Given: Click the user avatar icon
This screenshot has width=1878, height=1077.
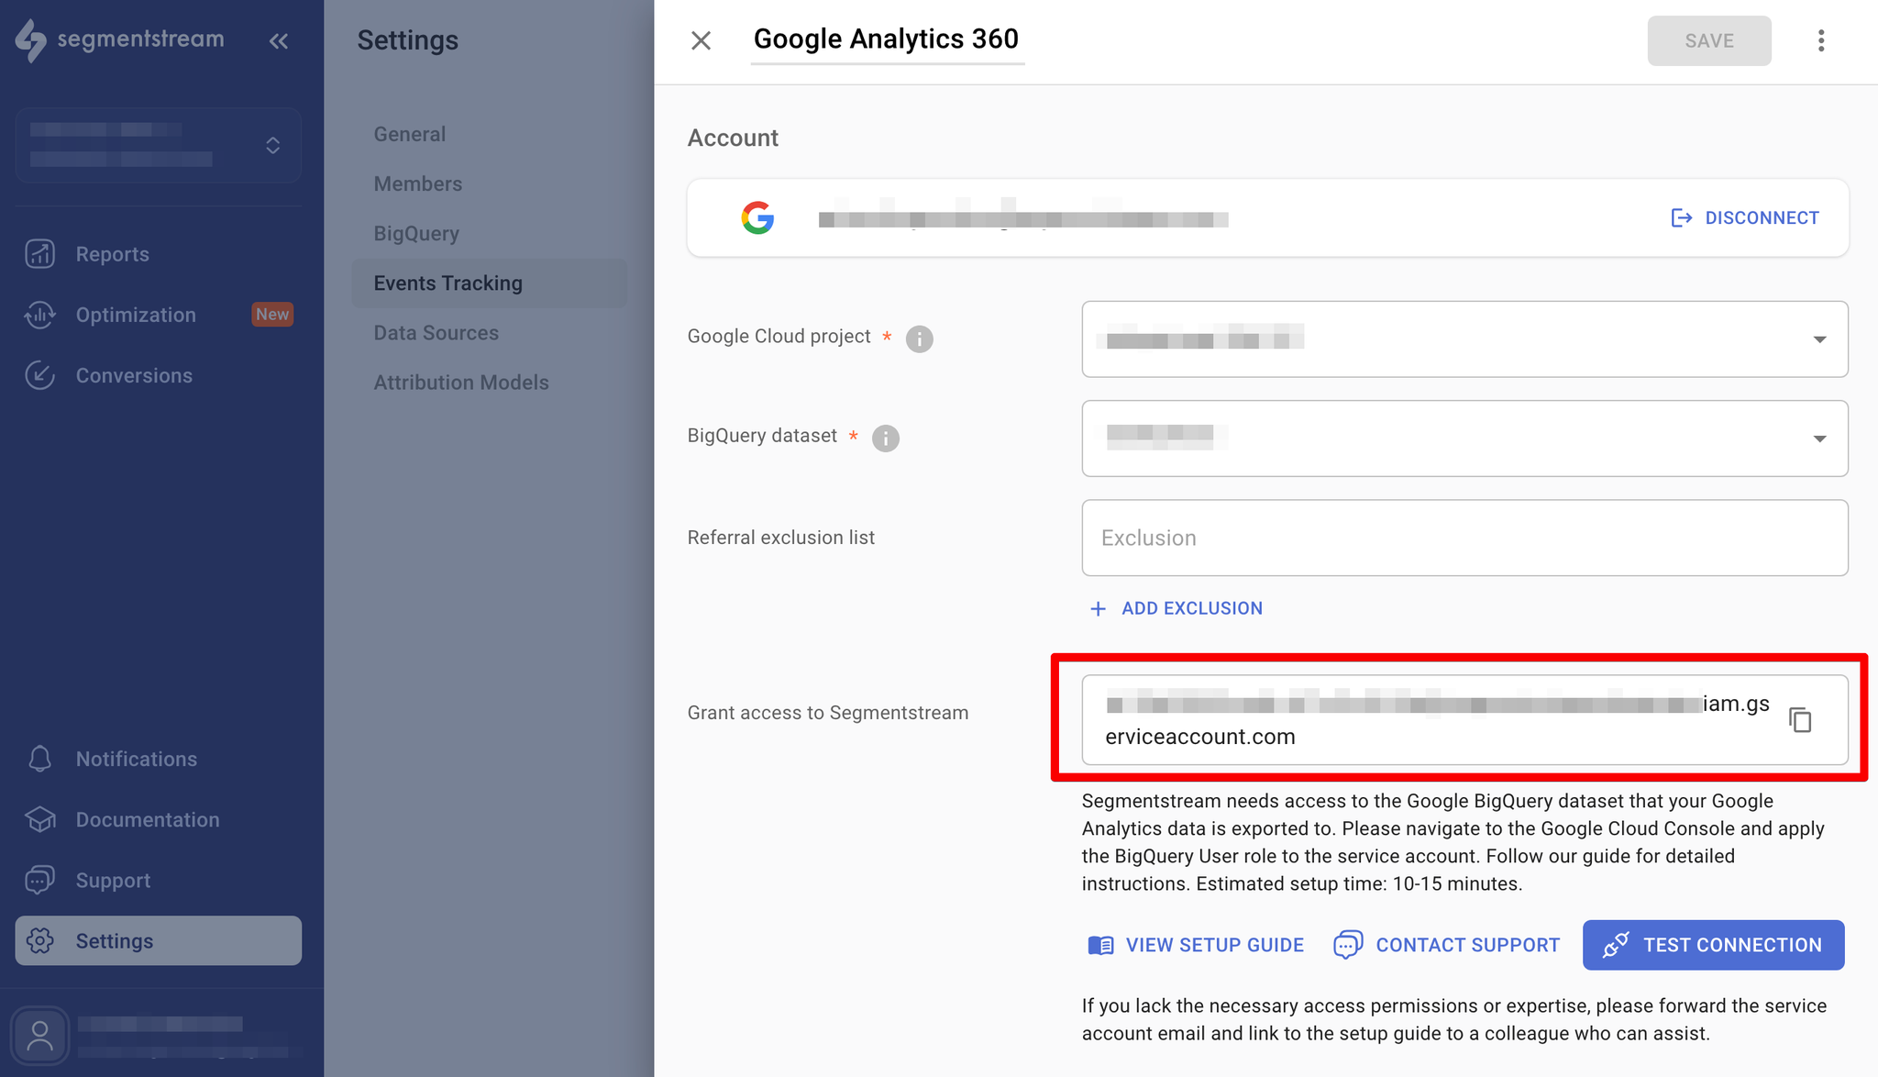Looking at the screenshot, I should 39,1037.
